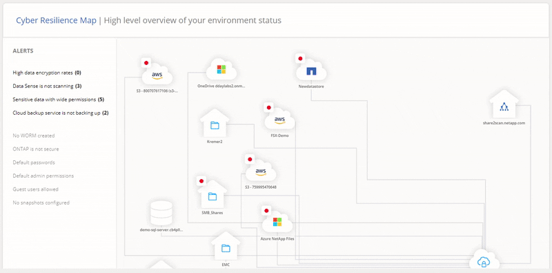Click the Newdatastore label
Image resolution: width=552 pixels, height=273 pixels.
(311, 86)
